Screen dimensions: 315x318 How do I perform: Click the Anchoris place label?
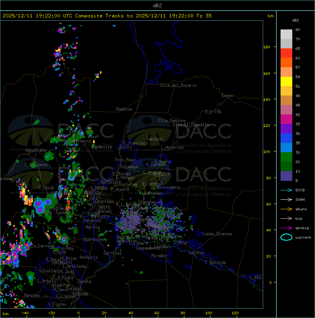point(89,257)
